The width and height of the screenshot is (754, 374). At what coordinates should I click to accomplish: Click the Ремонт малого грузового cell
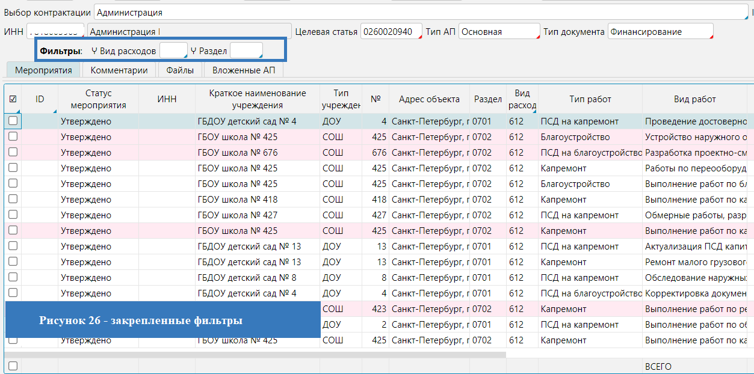click(695, 262)
